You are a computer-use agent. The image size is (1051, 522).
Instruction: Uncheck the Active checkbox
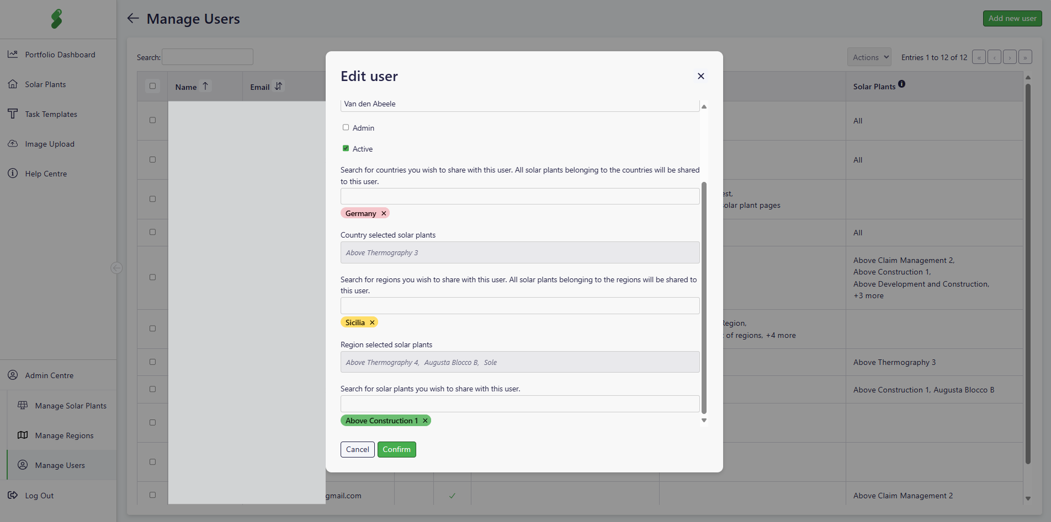point(346,148)
